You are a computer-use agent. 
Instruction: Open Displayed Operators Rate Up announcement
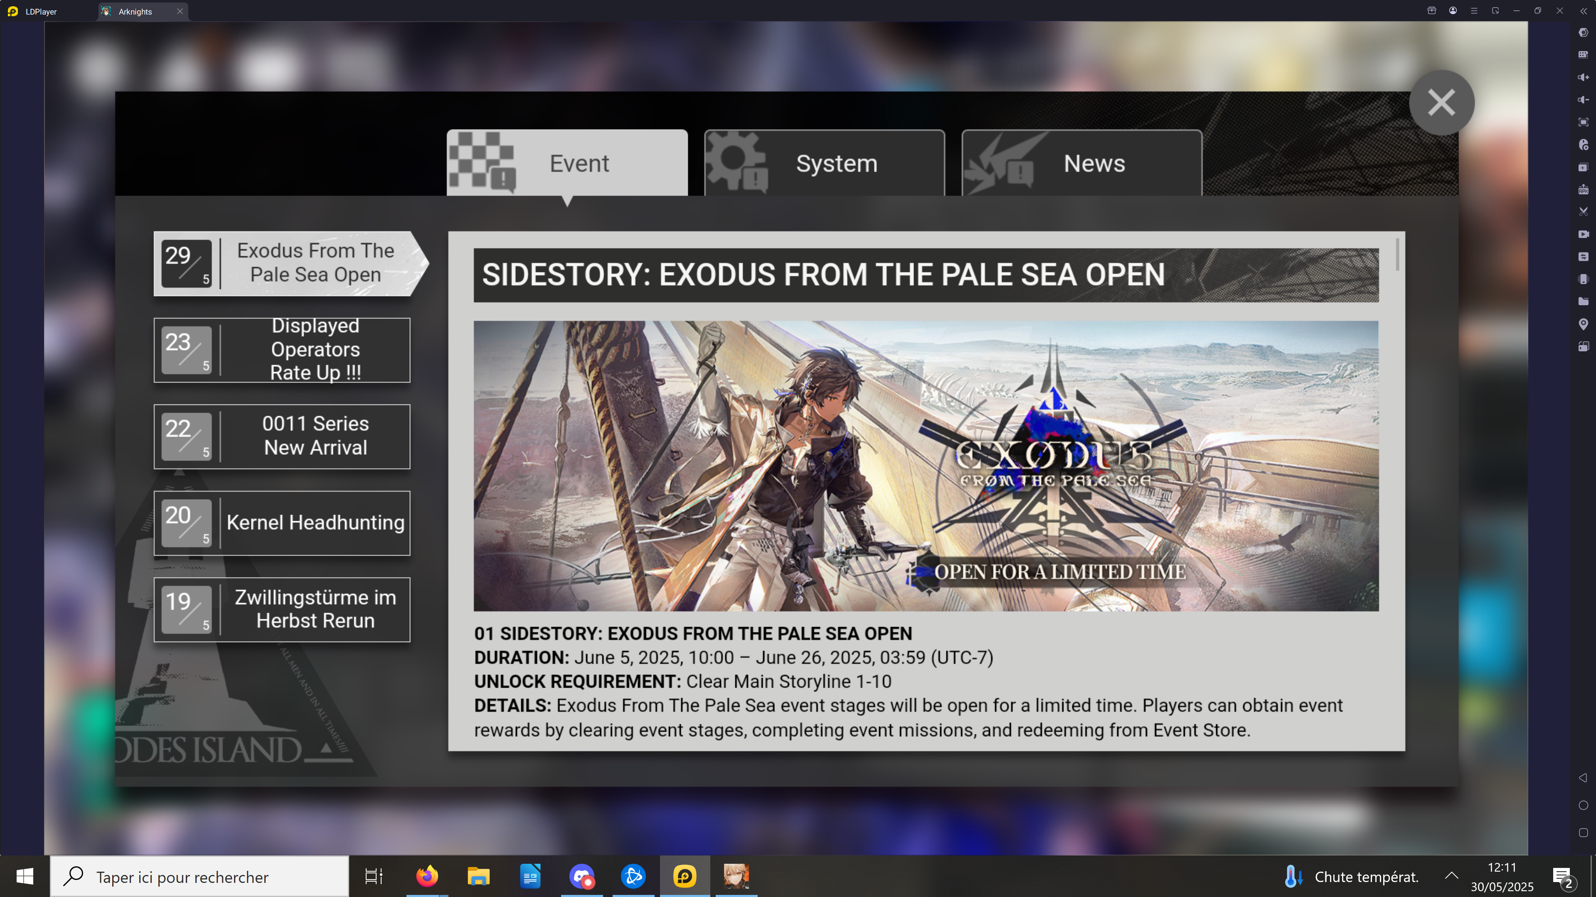pos(282,350)
